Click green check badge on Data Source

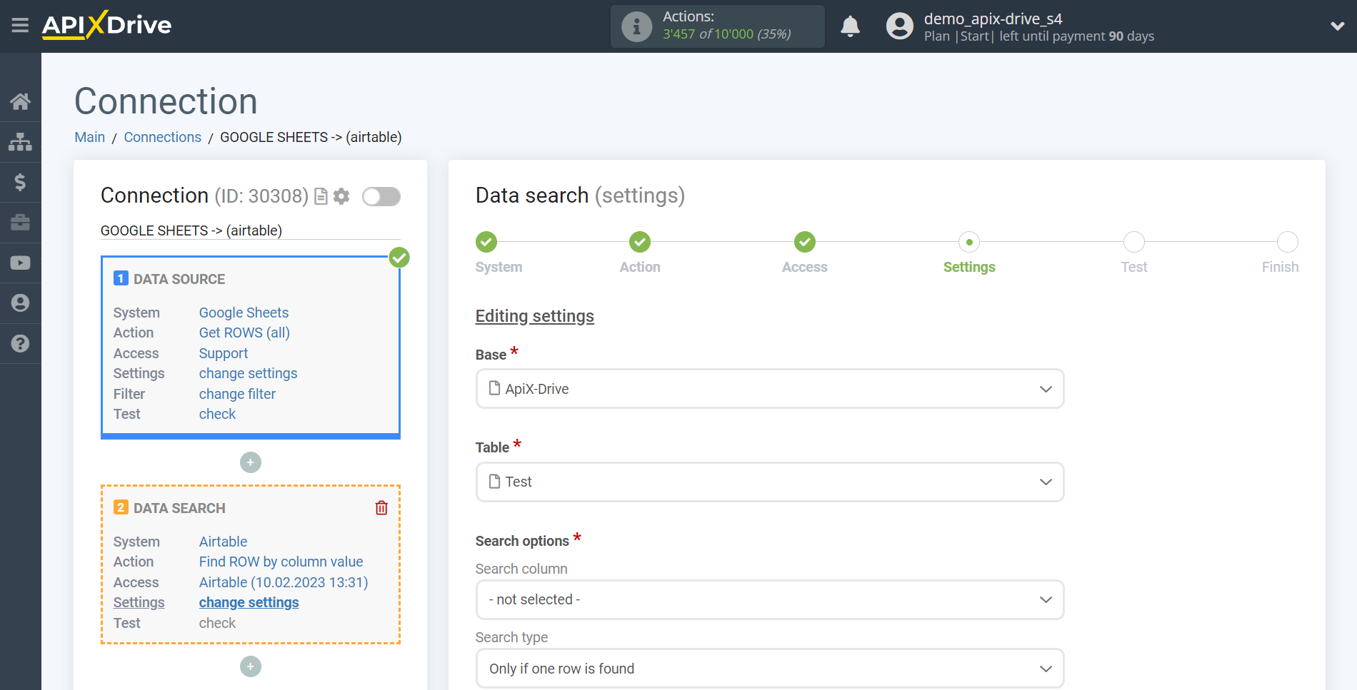coord(399,258)
